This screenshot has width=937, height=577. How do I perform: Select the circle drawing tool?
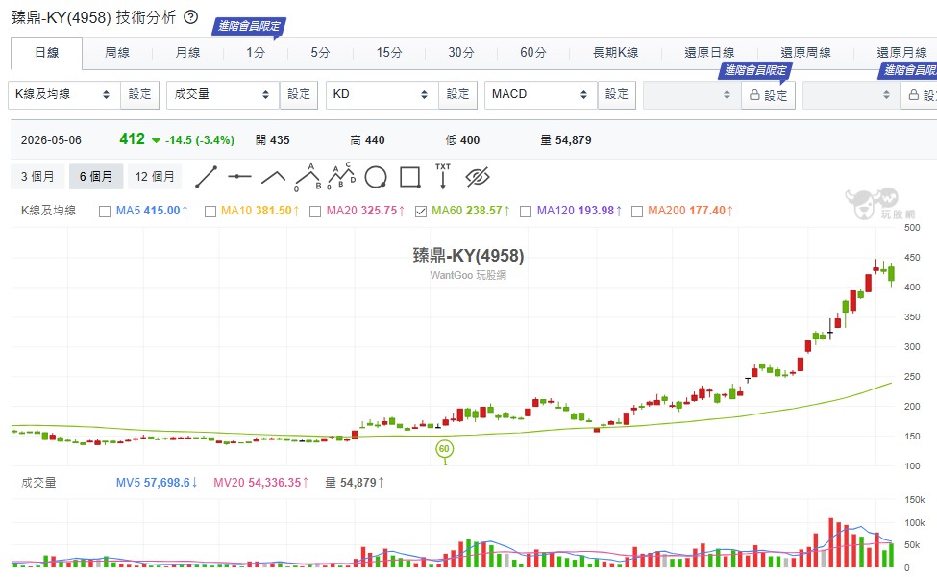(376, 177)
